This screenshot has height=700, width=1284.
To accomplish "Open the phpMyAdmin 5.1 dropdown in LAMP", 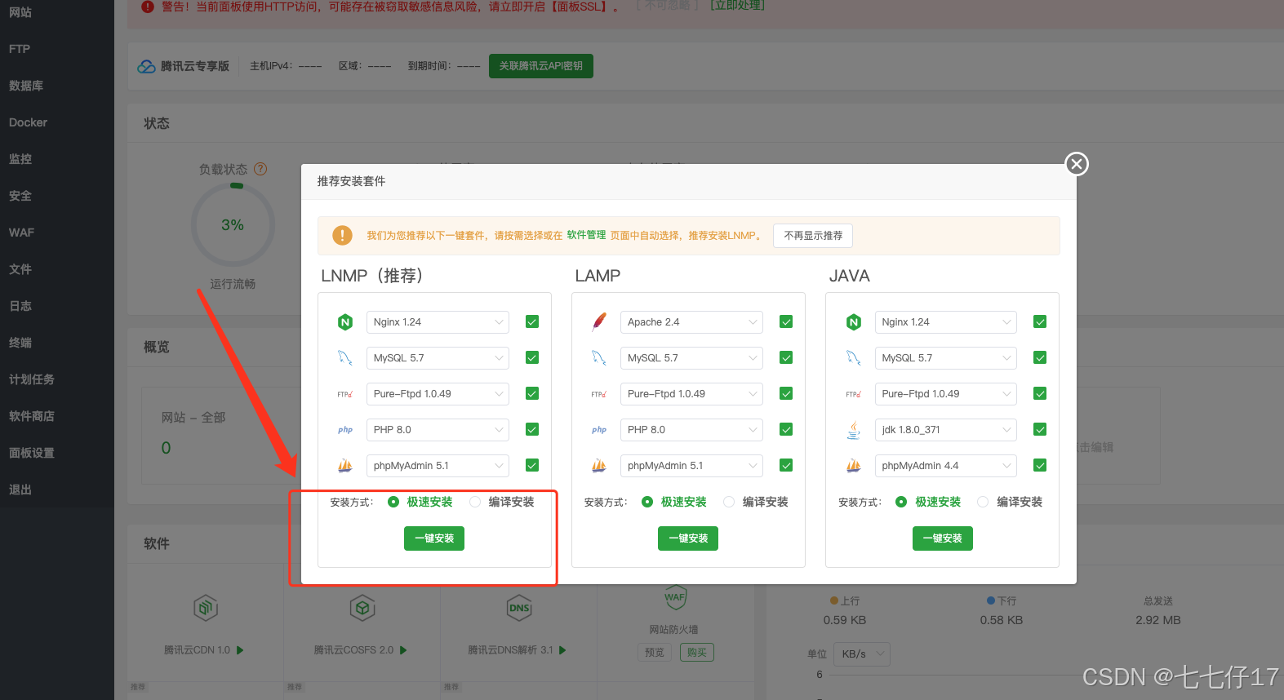I will pyautogui.click(x=691, y=466).
